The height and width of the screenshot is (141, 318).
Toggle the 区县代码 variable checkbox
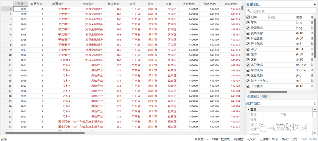pos(248,75)
